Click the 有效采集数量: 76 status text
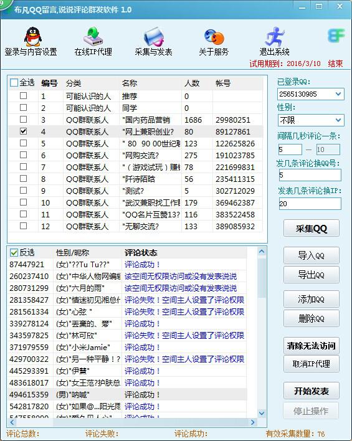The height and width of the screenshot is (441, 352). tap(295, 434)
